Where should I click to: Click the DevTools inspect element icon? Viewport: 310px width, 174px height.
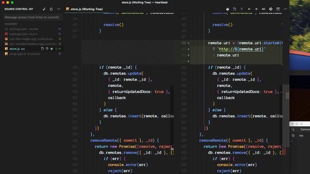tap(293, 130)
